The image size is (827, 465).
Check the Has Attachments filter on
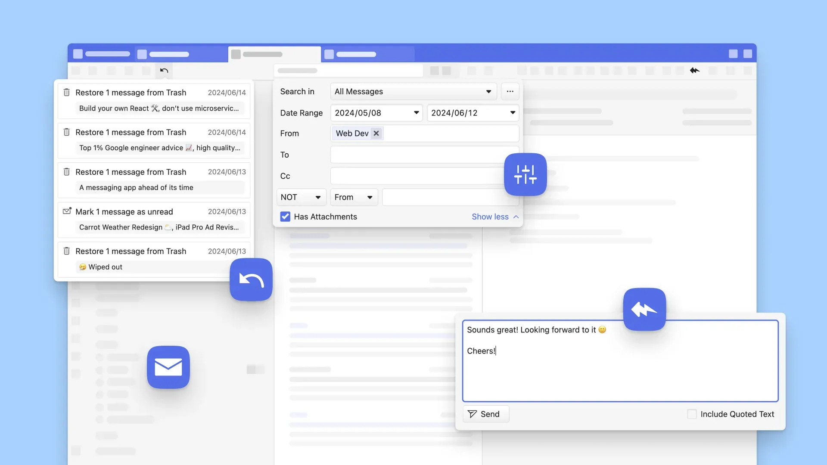pyautogui.click(x=285, y=216)
